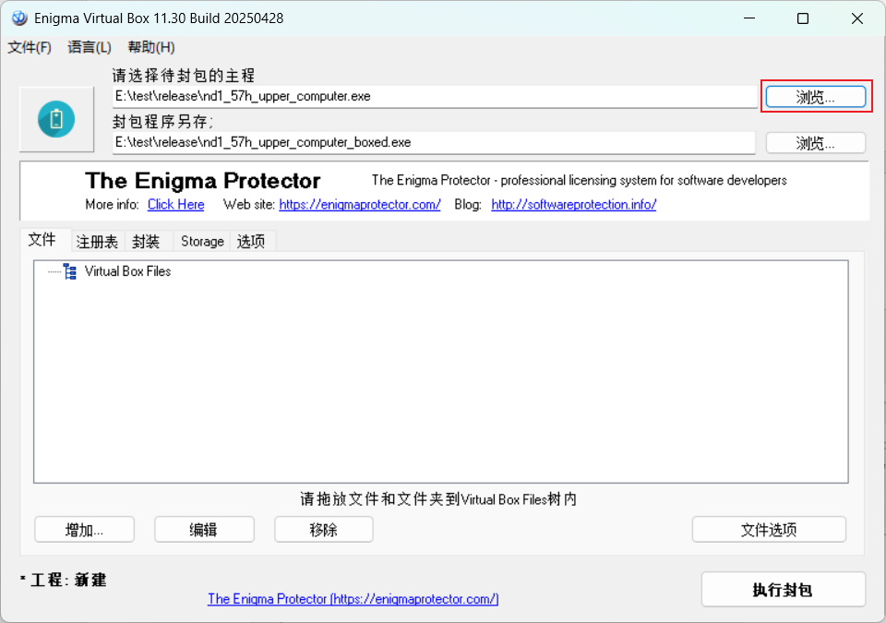Viewport: 886px width, 623px height.
Task: Open the 帮助(H) help menu
Action: tap(150, 47)
